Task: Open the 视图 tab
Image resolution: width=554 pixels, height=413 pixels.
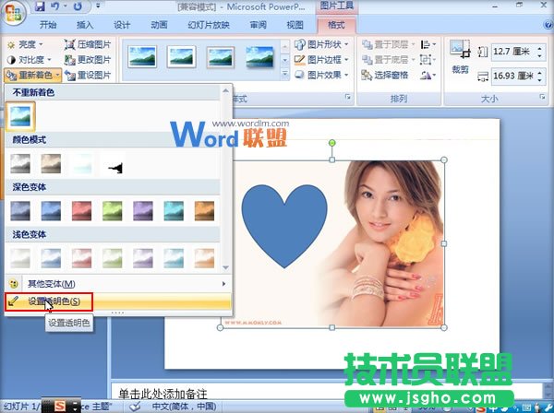Action: [x=295, y=25]
